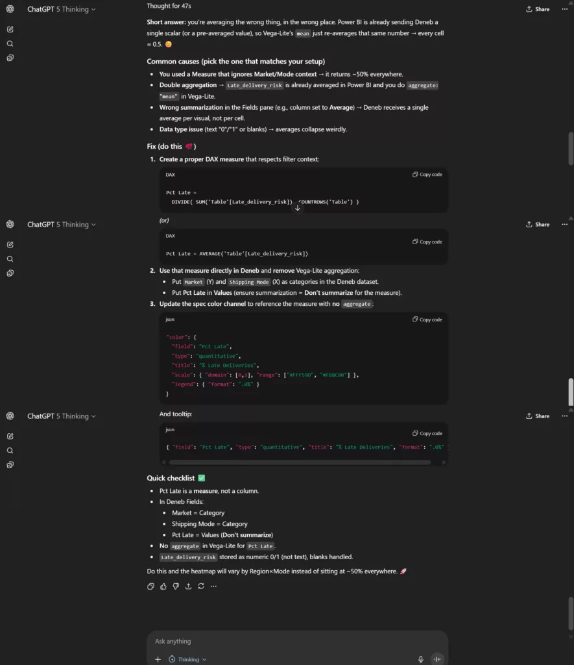Click the plus icon in the message composer
The image size is (574, 665).
pyautogui.click(x=158, y=659)
